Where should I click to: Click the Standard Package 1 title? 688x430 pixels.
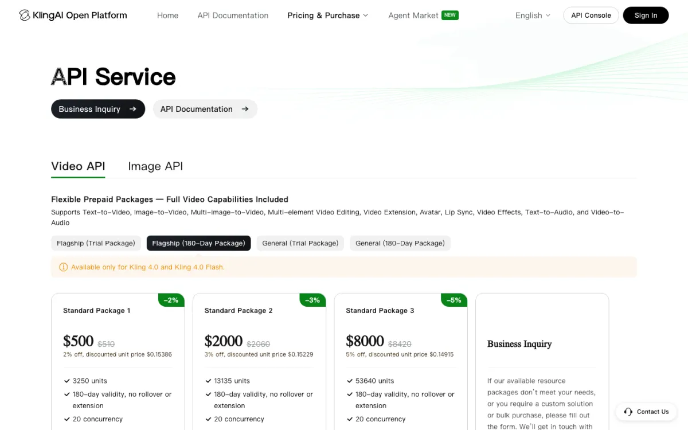coord(96,311)
